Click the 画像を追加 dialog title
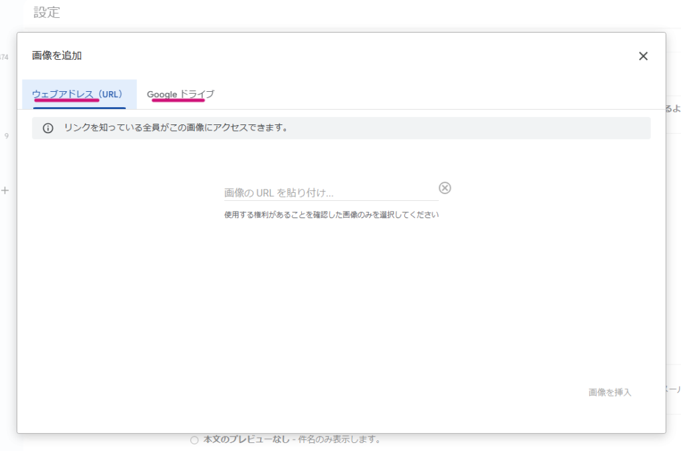This screenshot has height=451, width=681. point(57,56)
